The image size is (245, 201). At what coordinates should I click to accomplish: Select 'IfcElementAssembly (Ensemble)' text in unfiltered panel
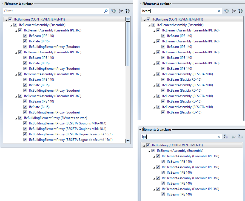click(x=42, y=25)
